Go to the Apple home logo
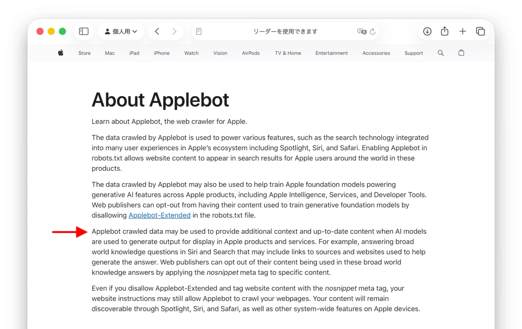The width and height of the screenshot is (522, 329). [x=61, y=53]
